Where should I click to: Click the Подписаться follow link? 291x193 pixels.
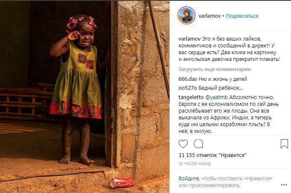click(x=242, y=16)
